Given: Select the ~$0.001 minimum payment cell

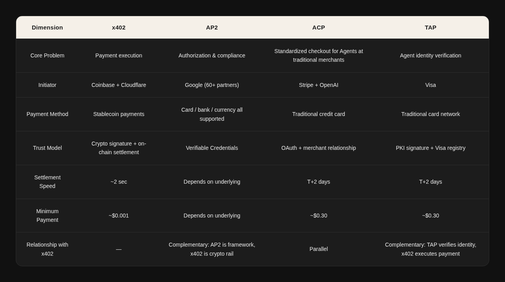Looking at the screenshot, I should click(x=119, y=216).
